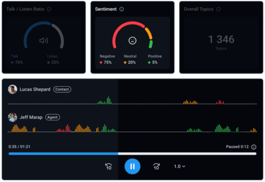Viewport: 265px width, 182px height.
Task: Click the Agent badge
Action: coord(53,117)
